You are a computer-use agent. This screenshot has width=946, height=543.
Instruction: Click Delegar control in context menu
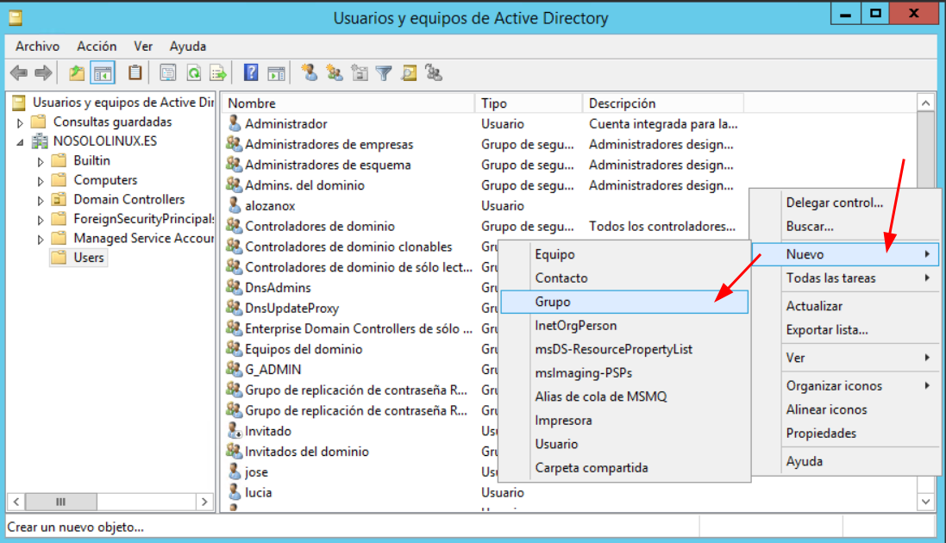834,203
